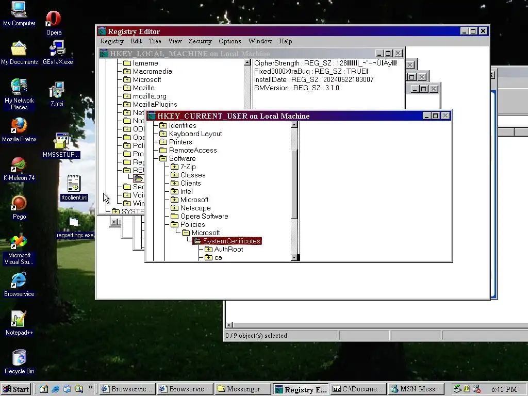Click the Registry Editor title bar icon
528x396 pixels.
(102, 31)
